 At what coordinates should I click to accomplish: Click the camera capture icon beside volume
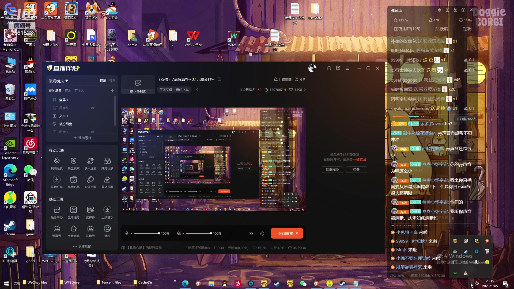click(251, 234)
